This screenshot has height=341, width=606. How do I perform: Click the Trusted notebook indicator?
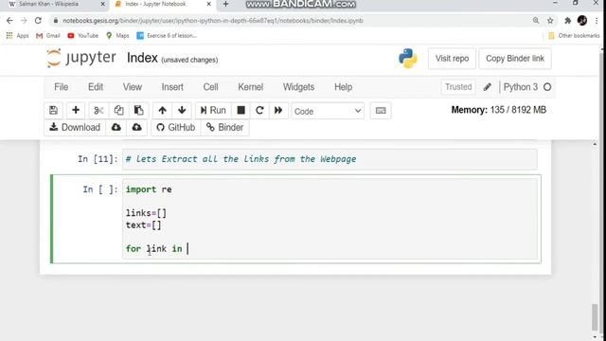pyautogui.click(x=458, y=87)
